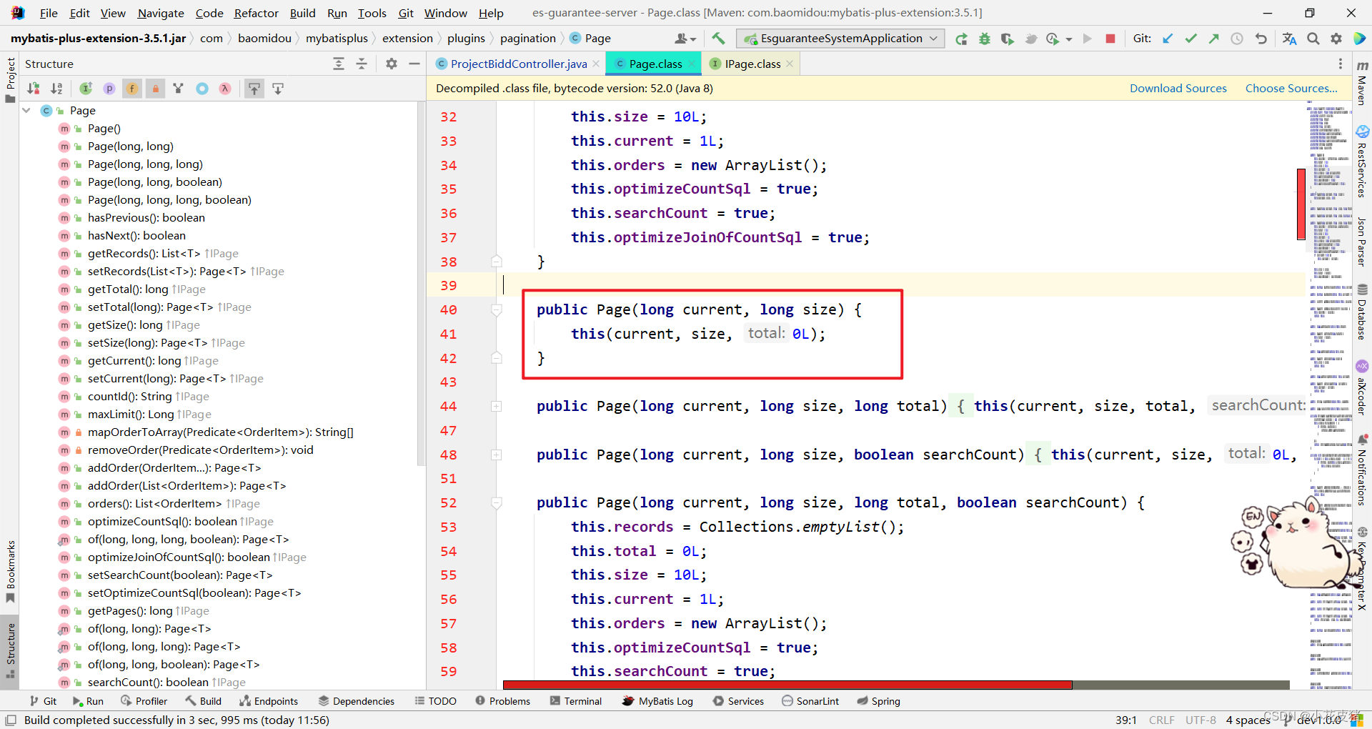Toggle showing non-public members in Structure
The image size is (1372, 729).
tap(155, 88)
